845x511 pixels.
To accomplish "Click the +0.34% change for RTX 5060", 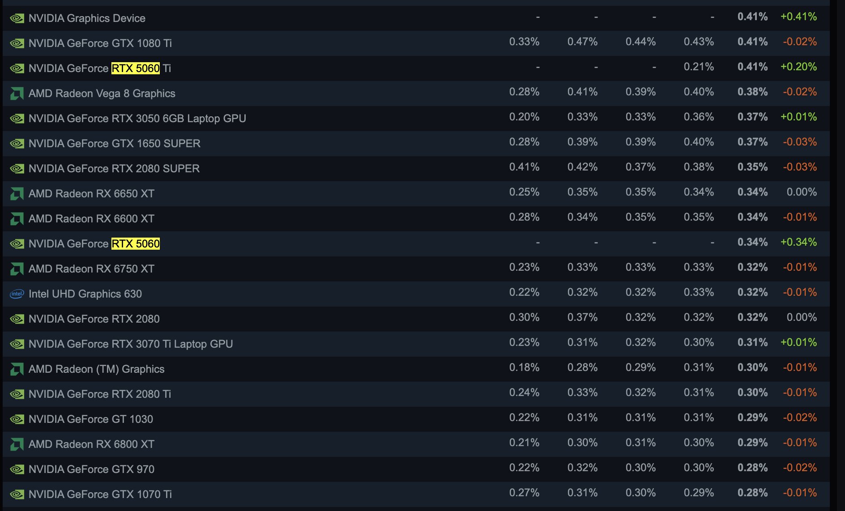I will 798,242.
